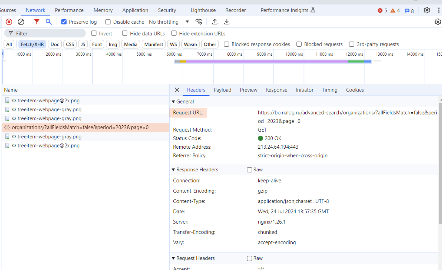
Task: Filter requests by Doc type
Action: click(55, 44)
